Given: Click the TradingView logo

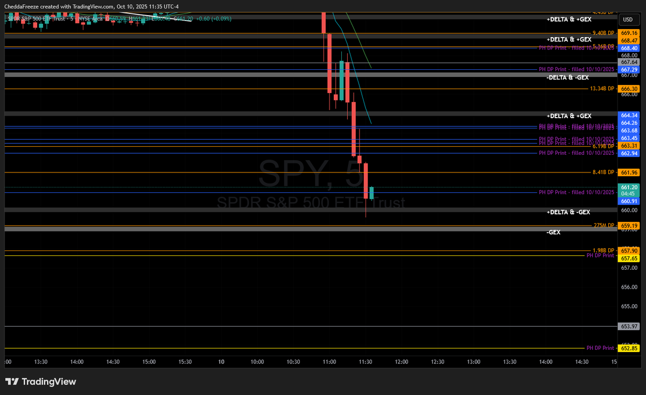Looking at the screenshot, I should coord(41,382).
